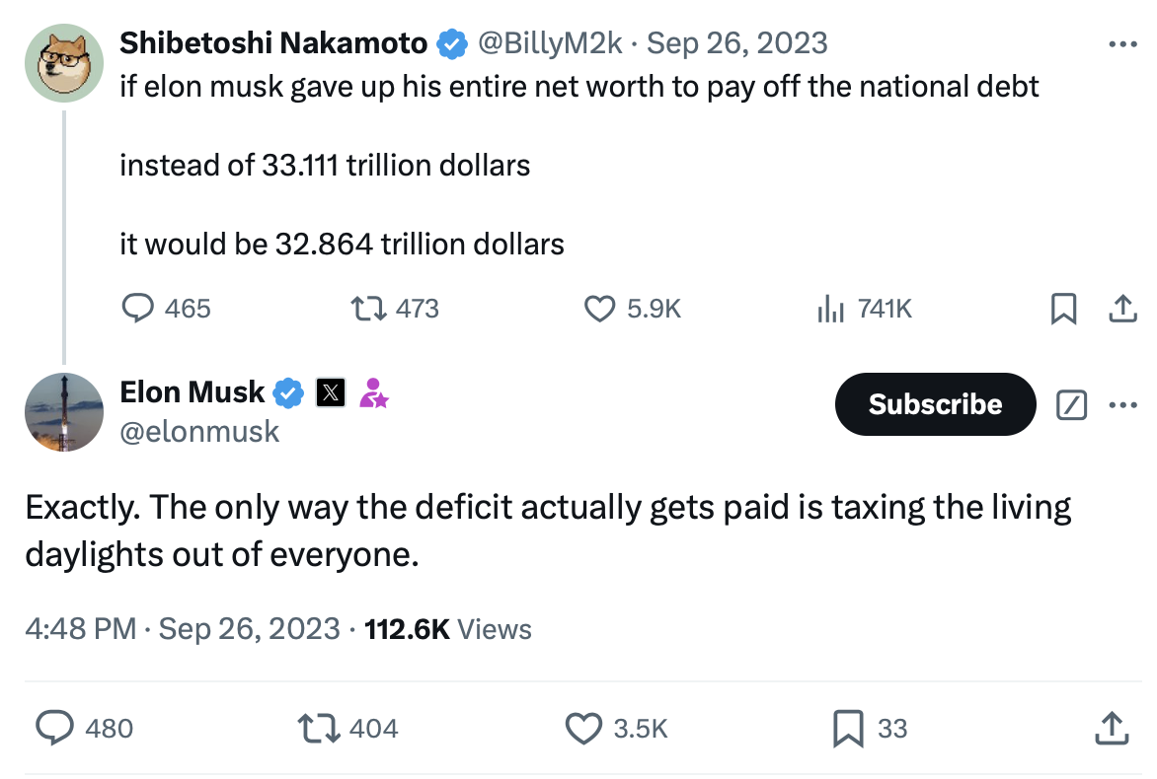Image resolution: width=1157 pixels, height=779 pixels.
Task: Click the Grok slash icon beside Subscribe
Action: pos(1071,404)
